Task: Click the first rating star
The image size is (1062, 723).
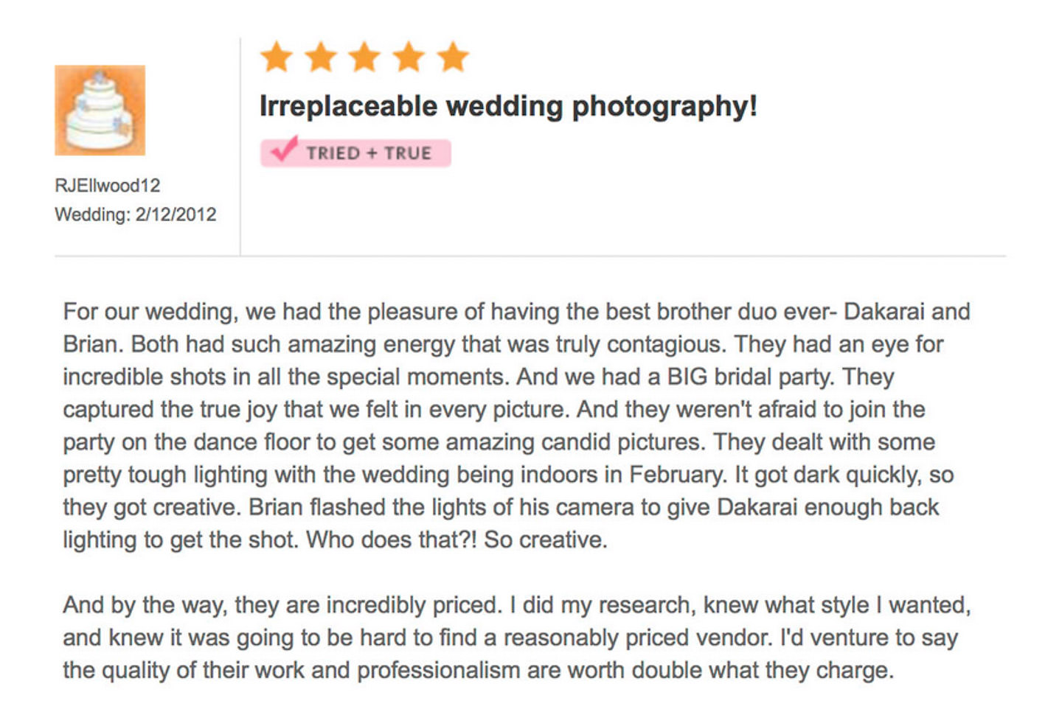Action: 277,57
